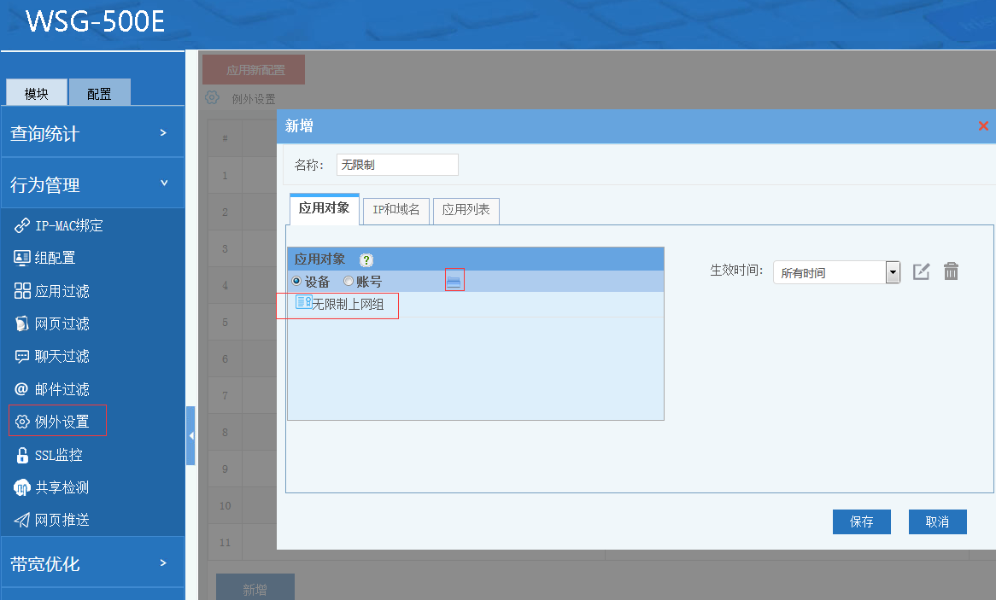The image size is (996, 600).
Task: Expand the 查询统计 section
Action: (92, 133)
